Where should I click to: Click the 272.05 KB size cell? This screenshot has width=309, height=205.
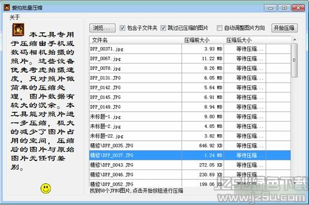point(203,165)
